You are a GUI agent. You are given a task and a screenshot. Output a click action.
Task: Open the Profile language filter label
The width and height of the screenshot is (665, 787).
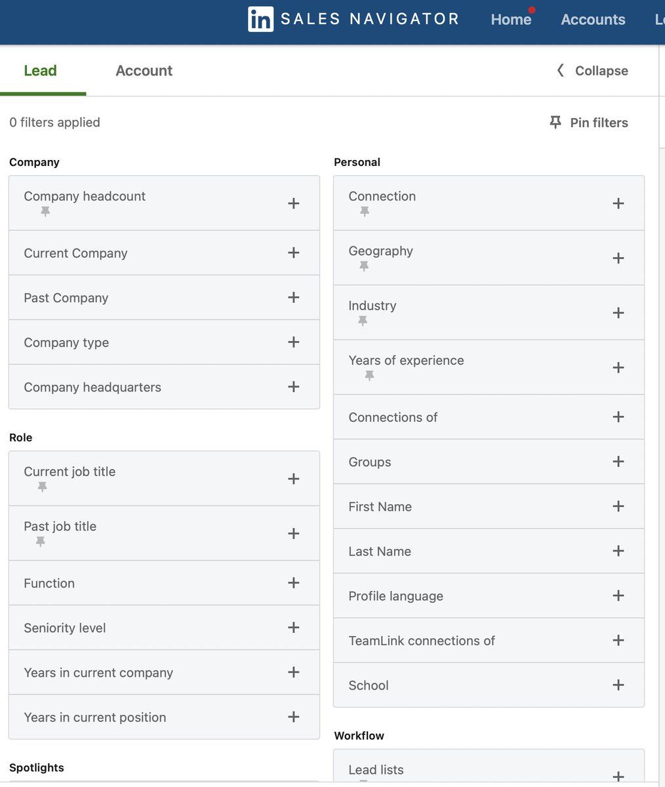pos(396,596)
